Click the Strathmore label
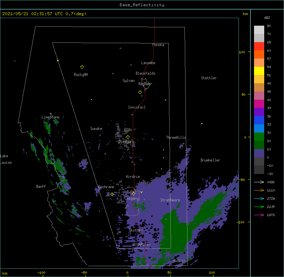Screen dimensions: 284x277 pos(170,200)
